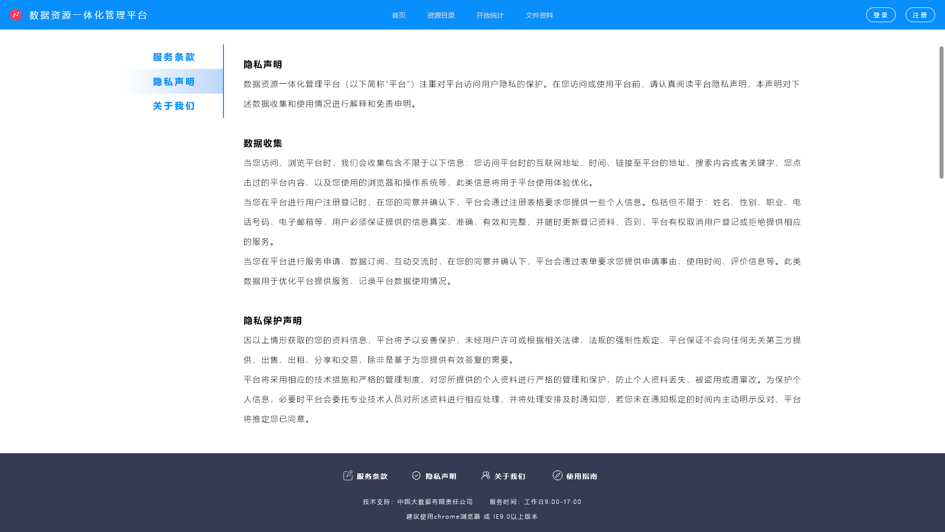Open the 关于我们 sidebar tab
This screenshot has height=532, width=945.
[174, 106]
